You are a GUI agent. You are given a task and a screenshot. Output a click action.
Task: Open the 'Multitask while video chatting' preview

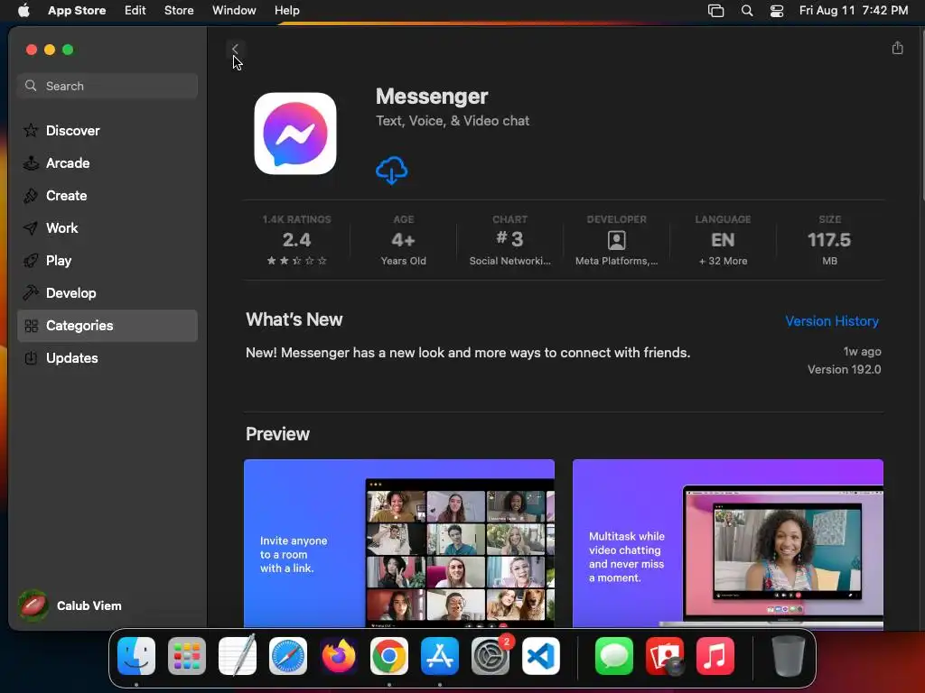(727, 543)
